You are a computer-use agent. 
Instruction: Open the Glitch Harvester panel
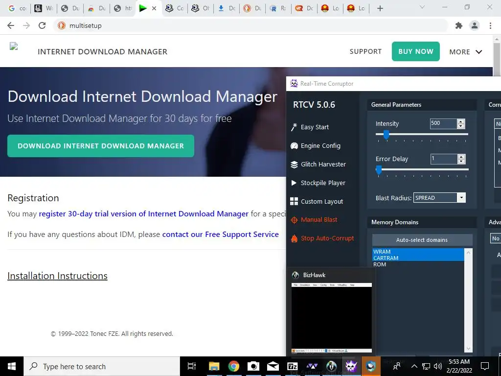pos(318,164)
